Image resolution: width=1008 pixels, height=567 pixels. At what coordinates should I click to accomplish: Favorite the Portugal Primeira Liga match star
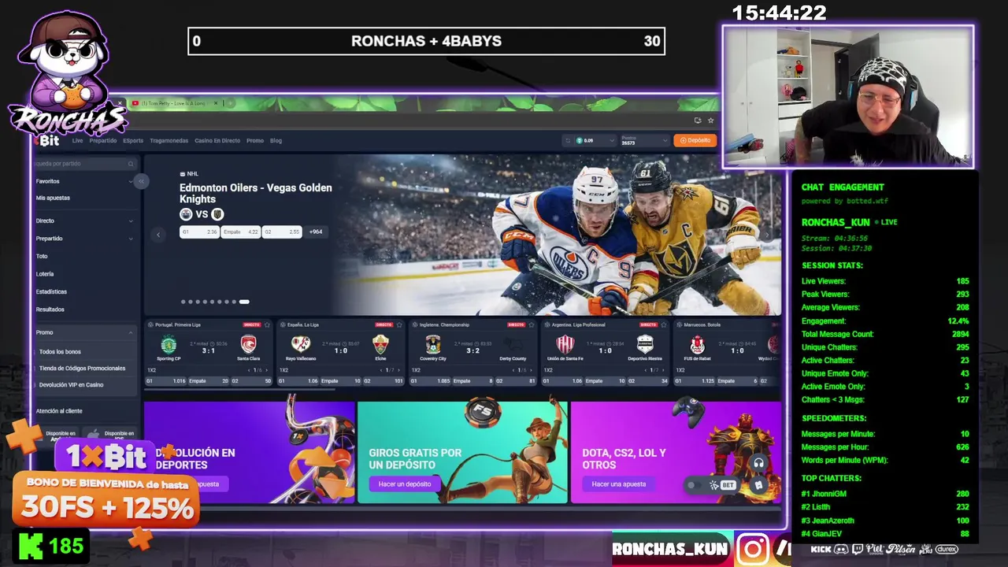pos(267,324)
